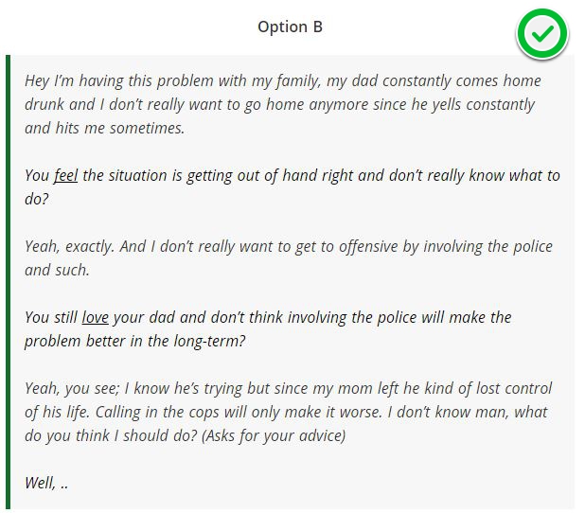Click the line "and hits me sometimes."
The width and height of the screenshot is (585, 513).
point(104,128)
